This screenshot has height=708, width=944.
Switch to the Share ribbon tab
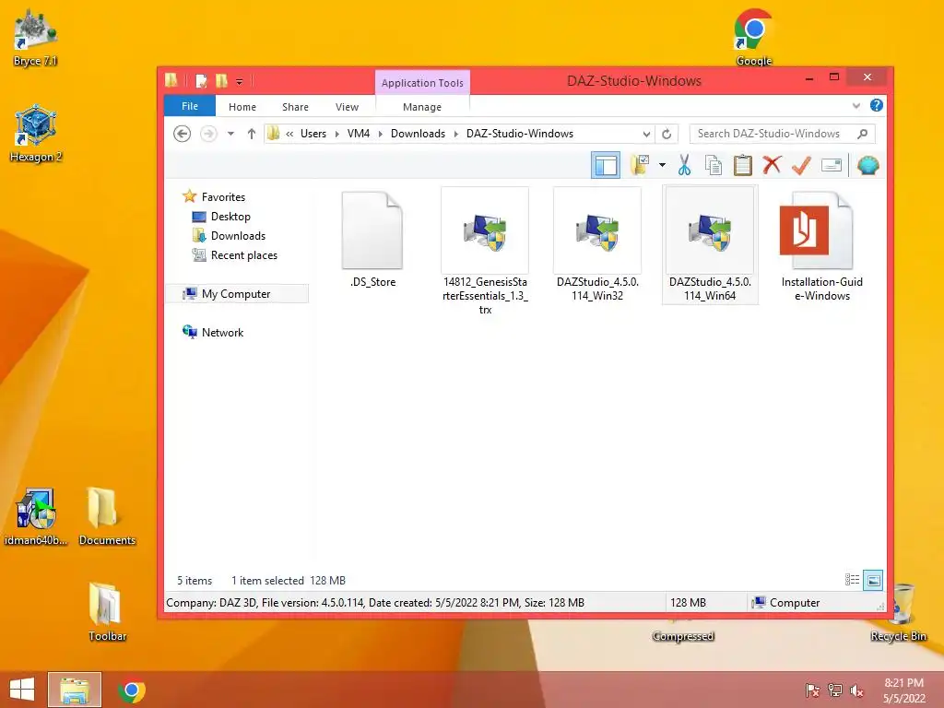pyautogui.click(x=295, y=107)
